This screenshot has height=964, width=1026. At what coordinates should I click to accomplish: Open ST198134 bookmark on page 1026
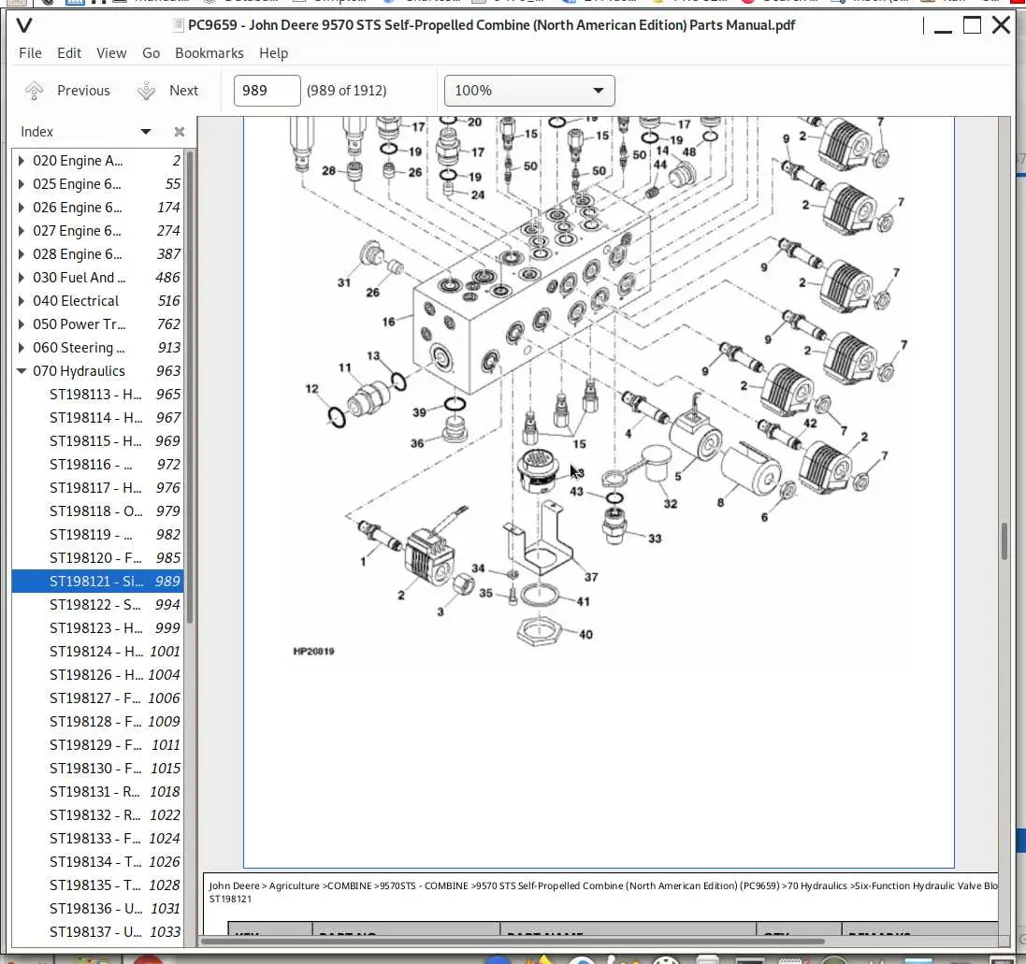pos(97,862)
